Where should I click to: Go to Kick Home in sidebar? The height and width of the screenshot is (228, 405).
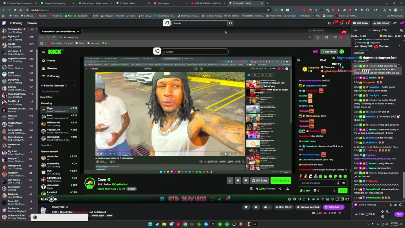coord(51,60)
